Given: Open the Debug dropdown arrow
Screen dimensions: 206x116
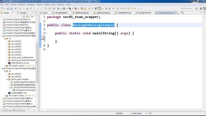Looking at the screenshot, I should (61, 9).
